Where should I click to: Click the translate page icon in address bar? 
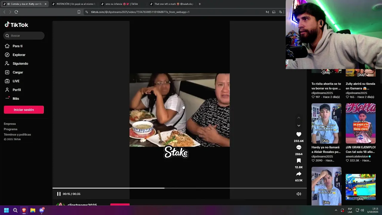tap(281, 12)
